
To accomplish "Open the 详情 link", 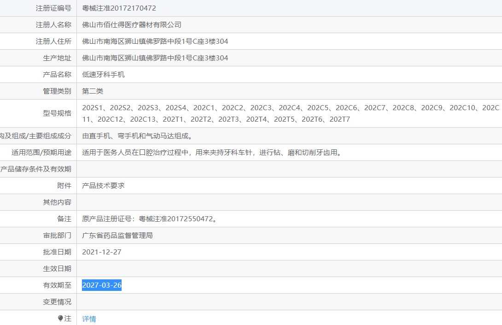I will click(89, 319).
